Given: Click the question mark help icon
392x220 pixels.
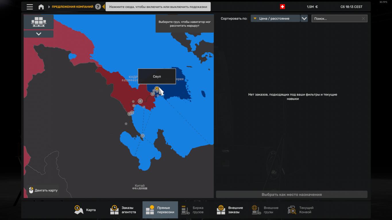Looking at the screenshot, I should click(x=98, y=7).
